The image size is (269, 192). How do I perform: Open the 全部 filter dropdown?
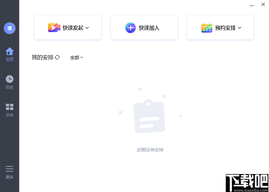pos(76,58)
